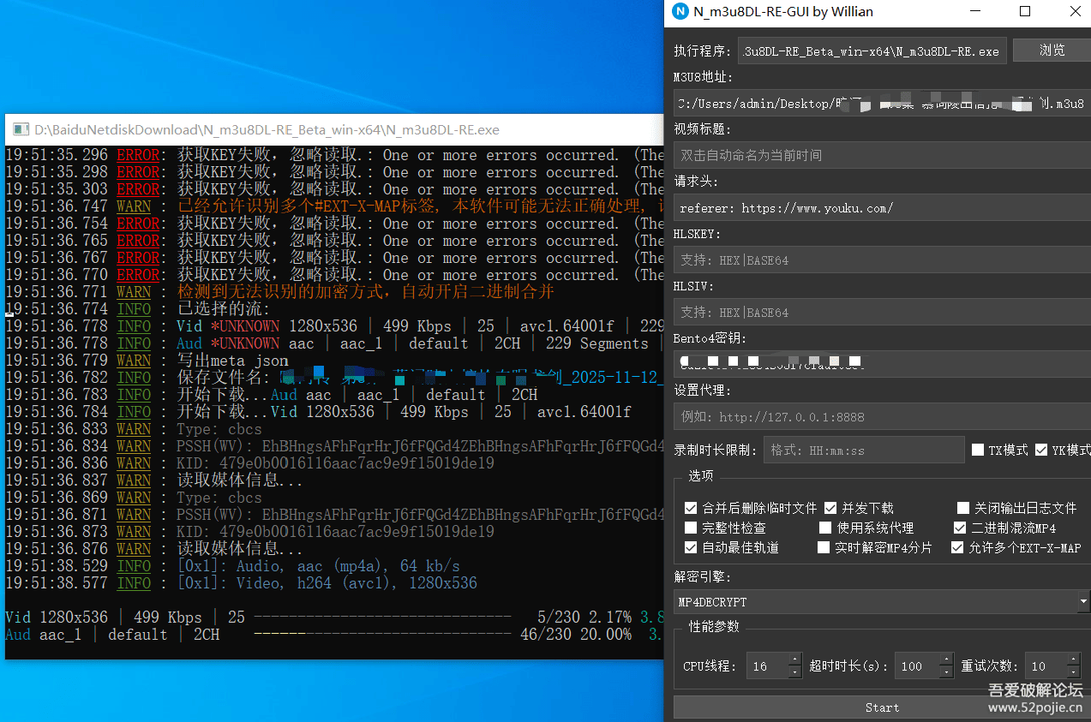Screen dimensions: 1091x722
Task: Click 浏览 to browse for executable
Action: click(1052, 49)
